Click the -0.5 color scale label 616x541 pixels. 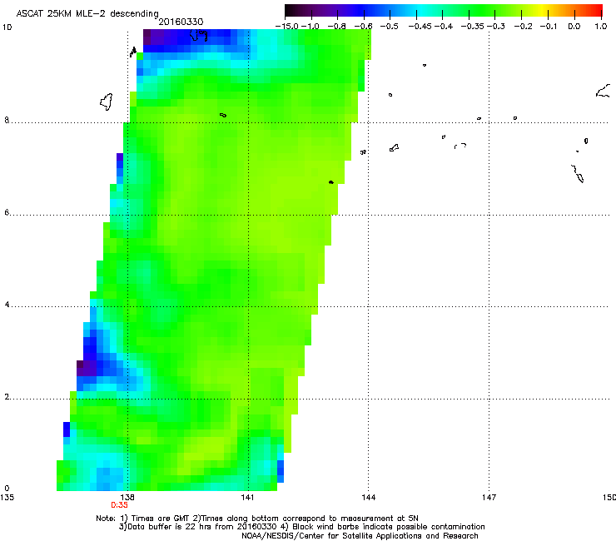pos(390,27)
